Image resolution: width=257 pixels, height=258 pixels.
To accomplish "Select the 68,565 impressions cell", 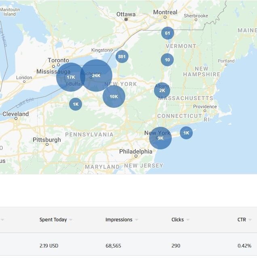I will (113, 245).
